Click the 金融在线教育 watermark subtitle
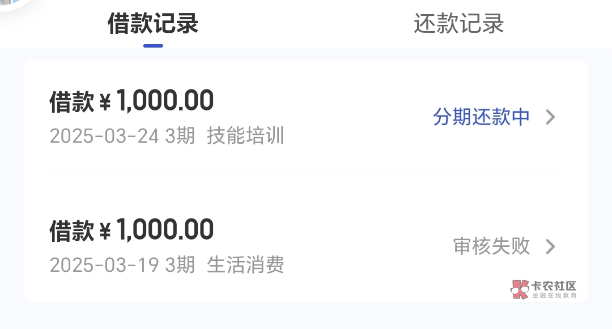The width and height of the screenshot is (612, 329). coord(554,296)
